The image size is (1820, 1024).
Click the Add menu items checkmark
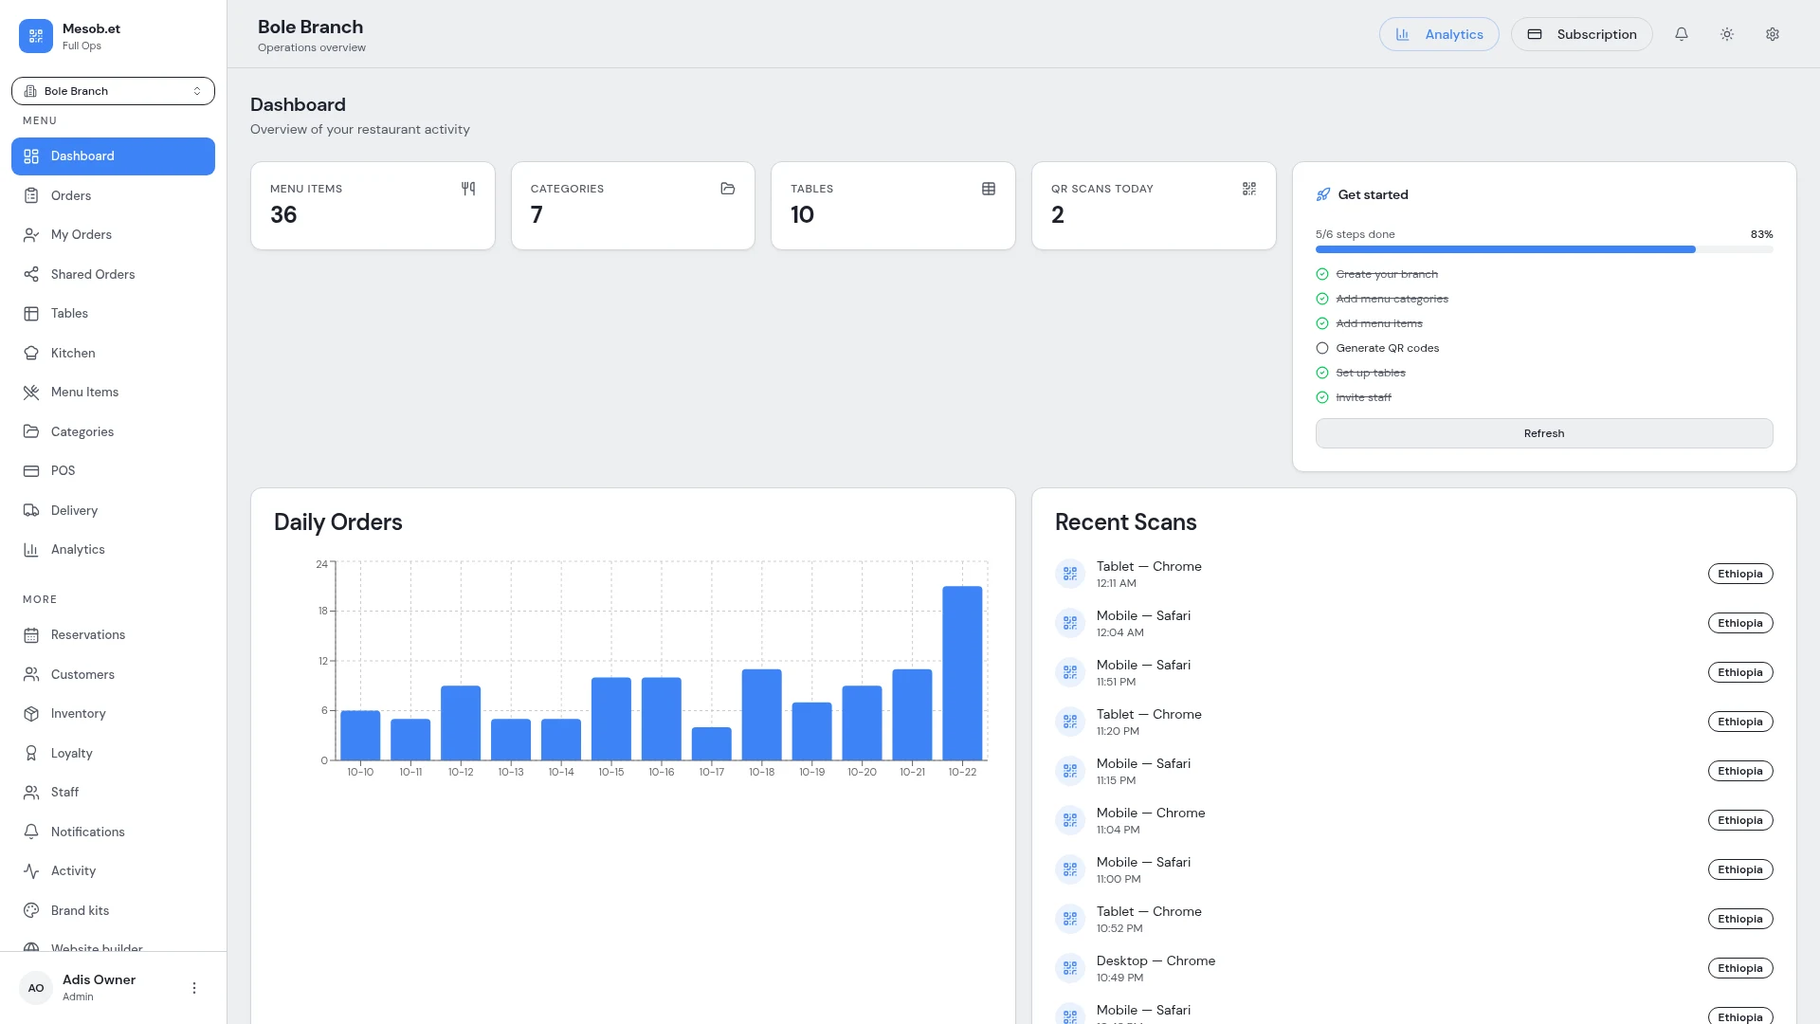coord(1321,323)
